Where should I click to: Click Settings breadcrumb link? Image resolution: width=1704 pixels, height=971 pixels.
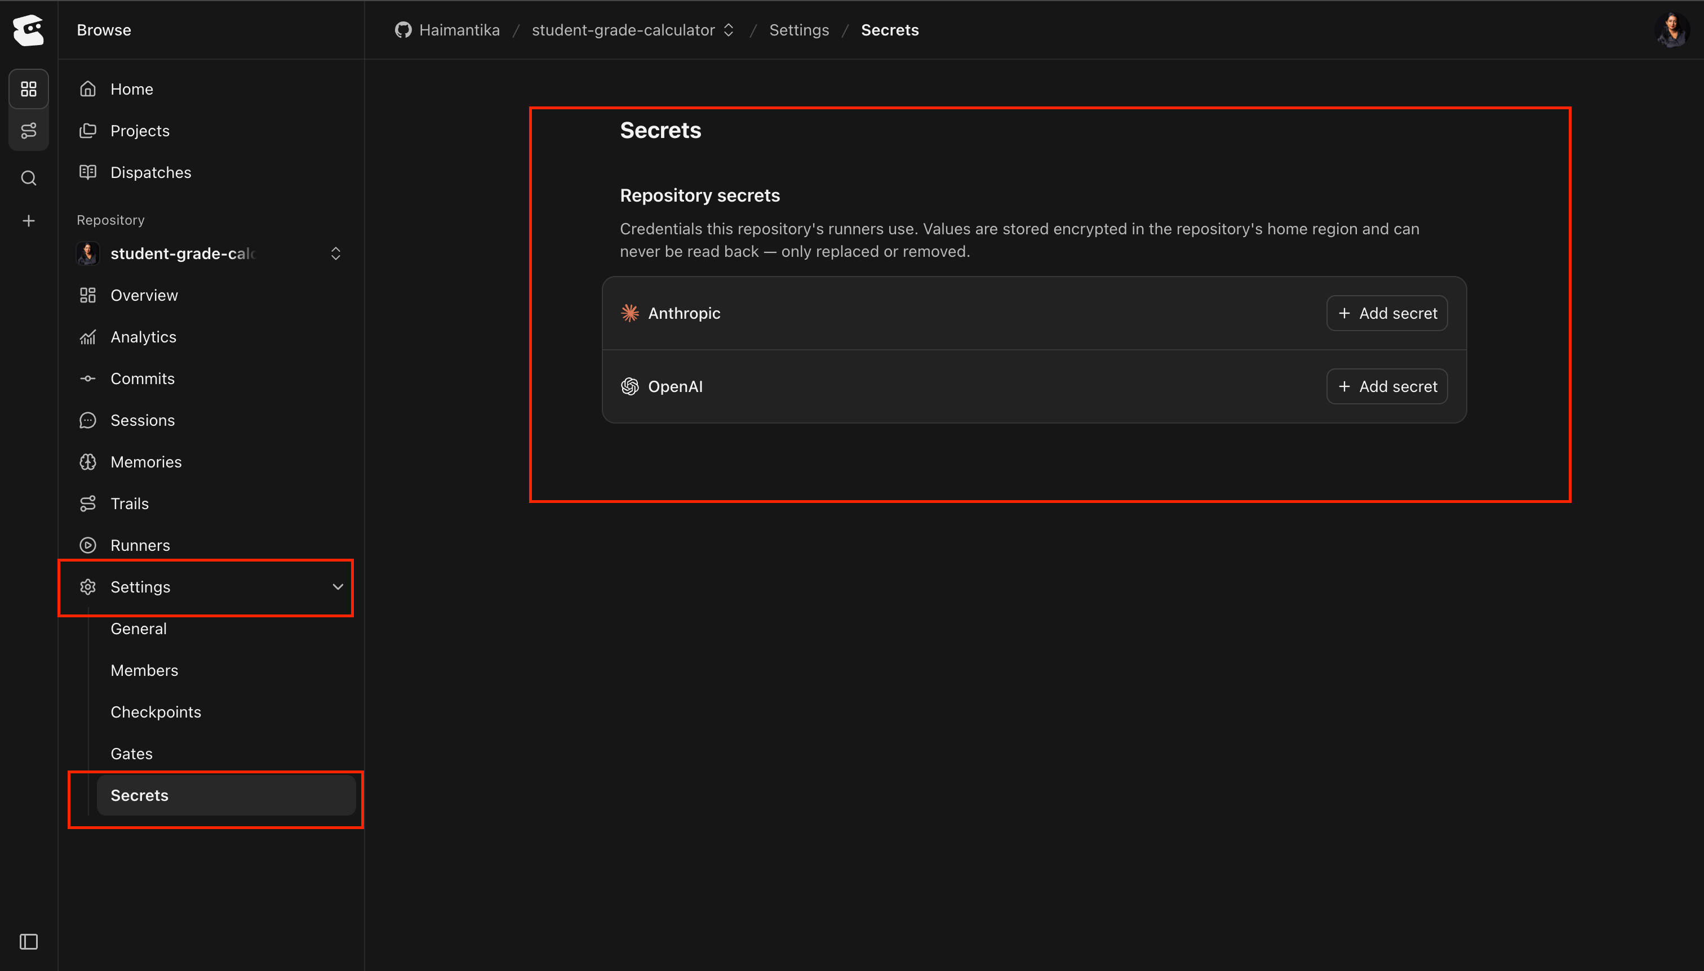798,30
